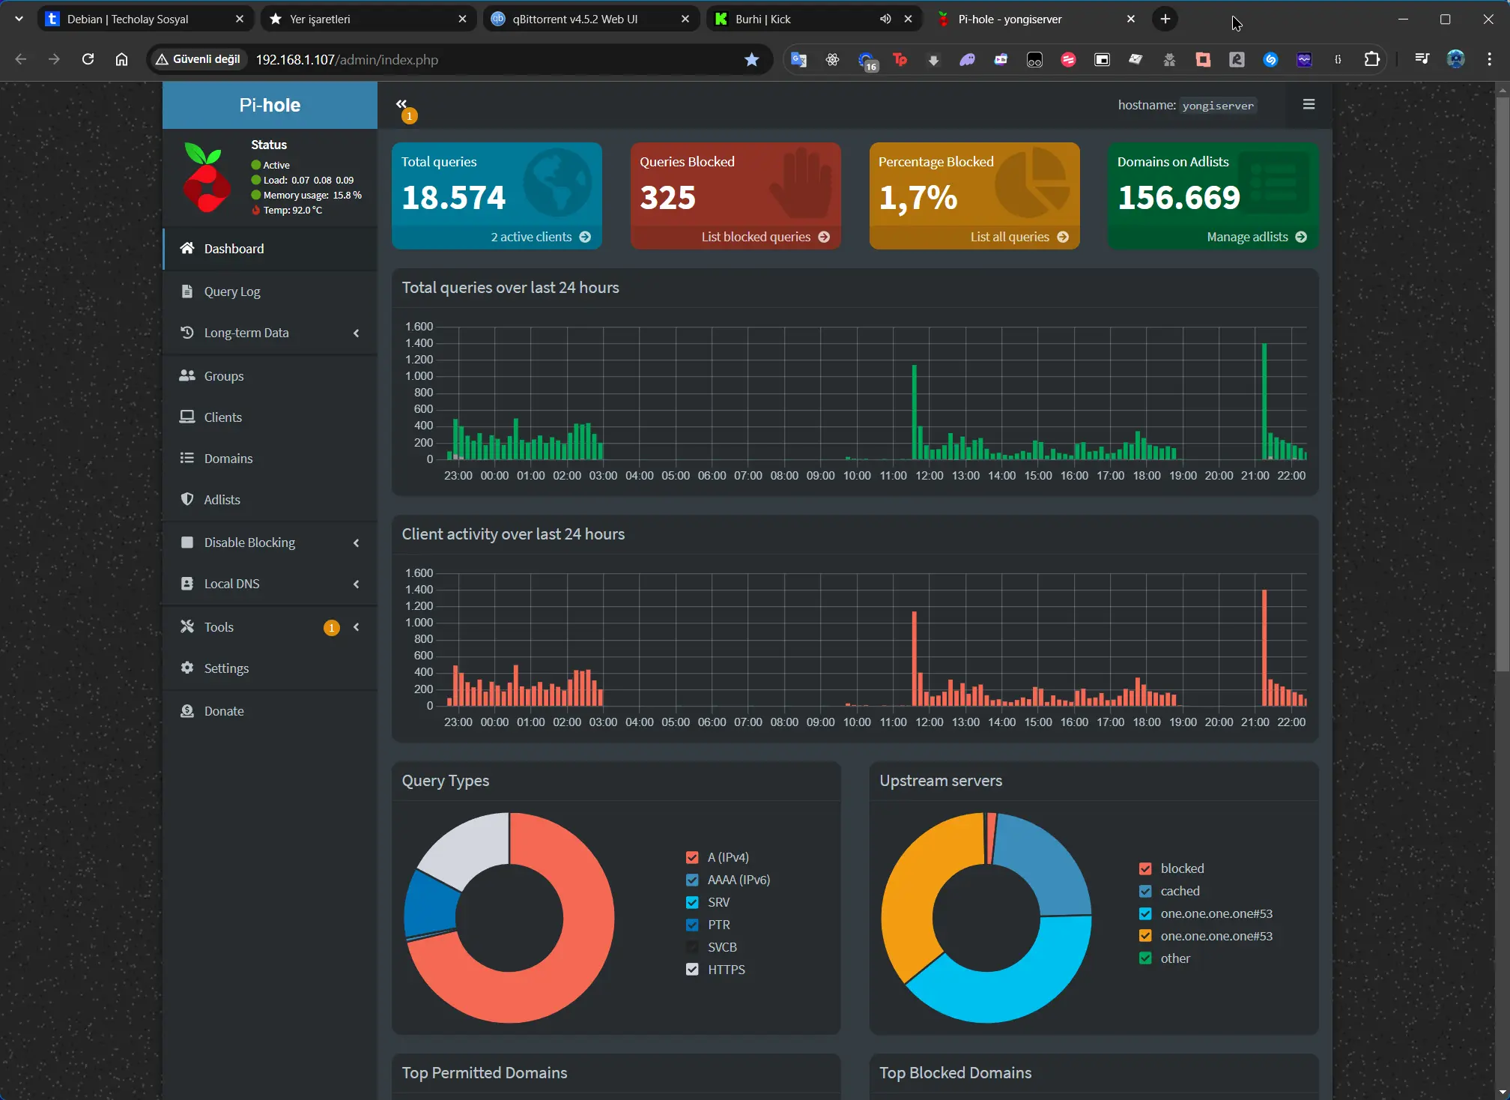The width and height of the screenshot is (1510, 1100).
Task: Click the Google Translate extension icon
Action: [x=798, y=59]
